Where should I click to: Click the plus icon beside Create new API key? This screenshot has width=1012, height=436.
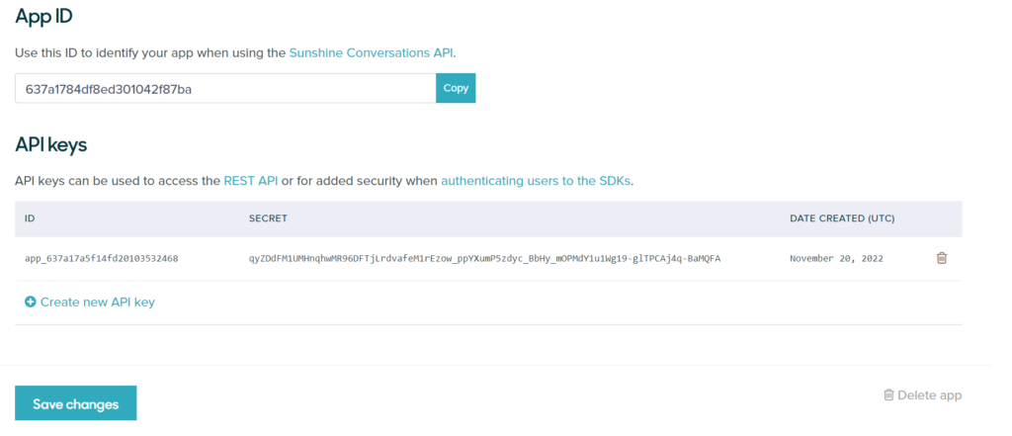click(x=31, y=302)
